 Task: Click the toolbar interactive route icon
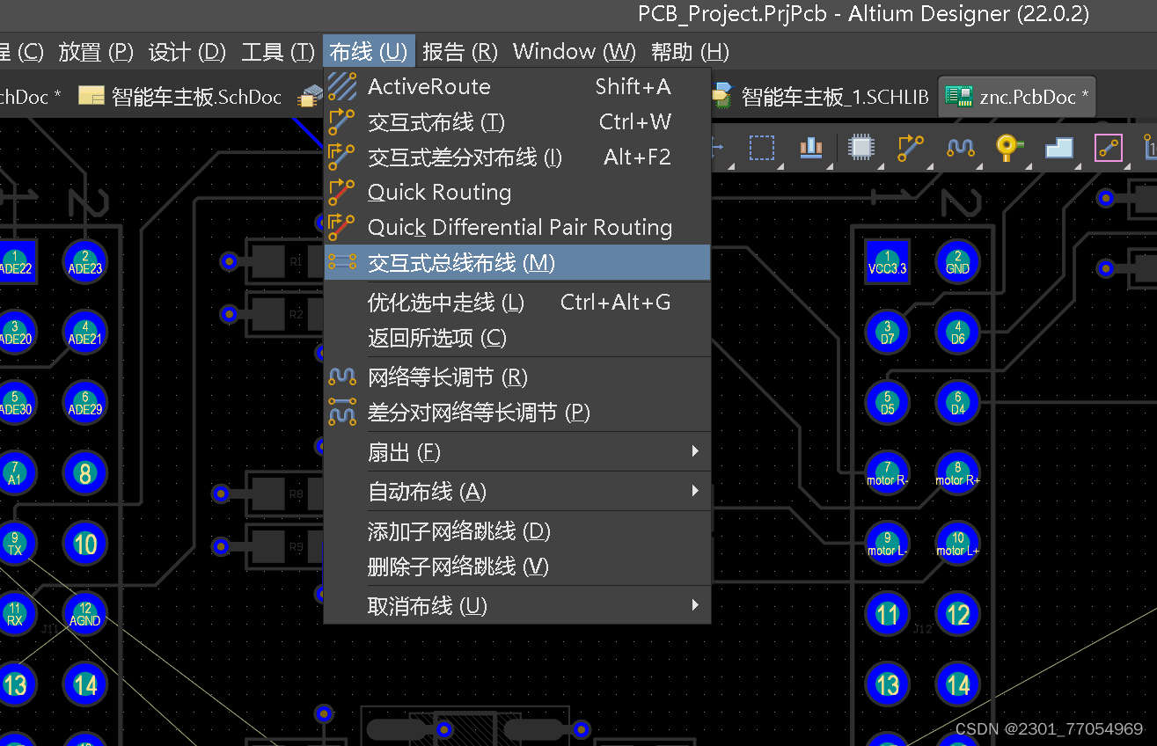click(x=910, y=148)
